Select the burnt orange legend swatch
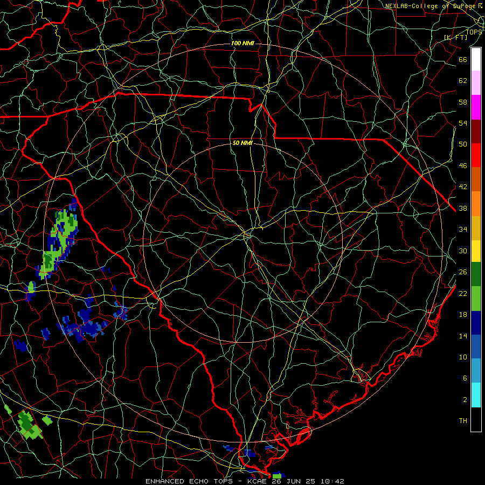This screenshot has height=485, width=485. click(x=476, y=179)
